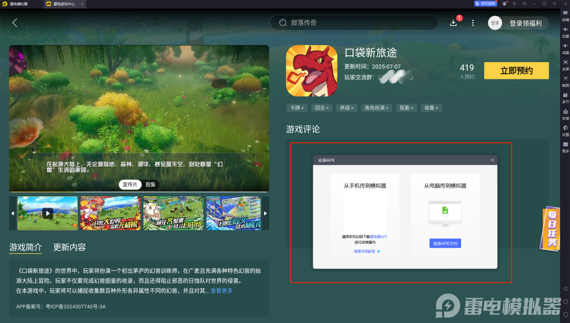This screenshot has height=323, width=570.
Task: Show previous thumbnails with left arrow
Action: click(13, 214)
